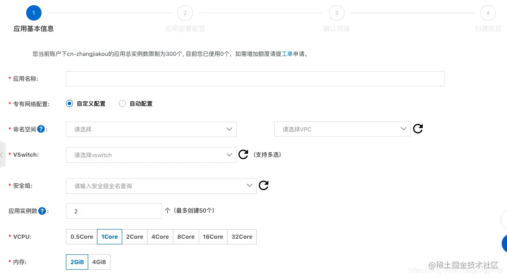Click the step 1 numbered circle

34,13
